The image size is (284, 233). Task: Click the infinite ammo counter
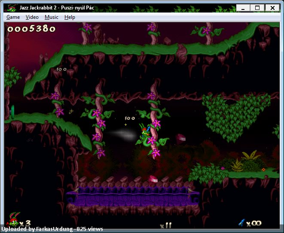pyautogui.click(x=254, y=223)
